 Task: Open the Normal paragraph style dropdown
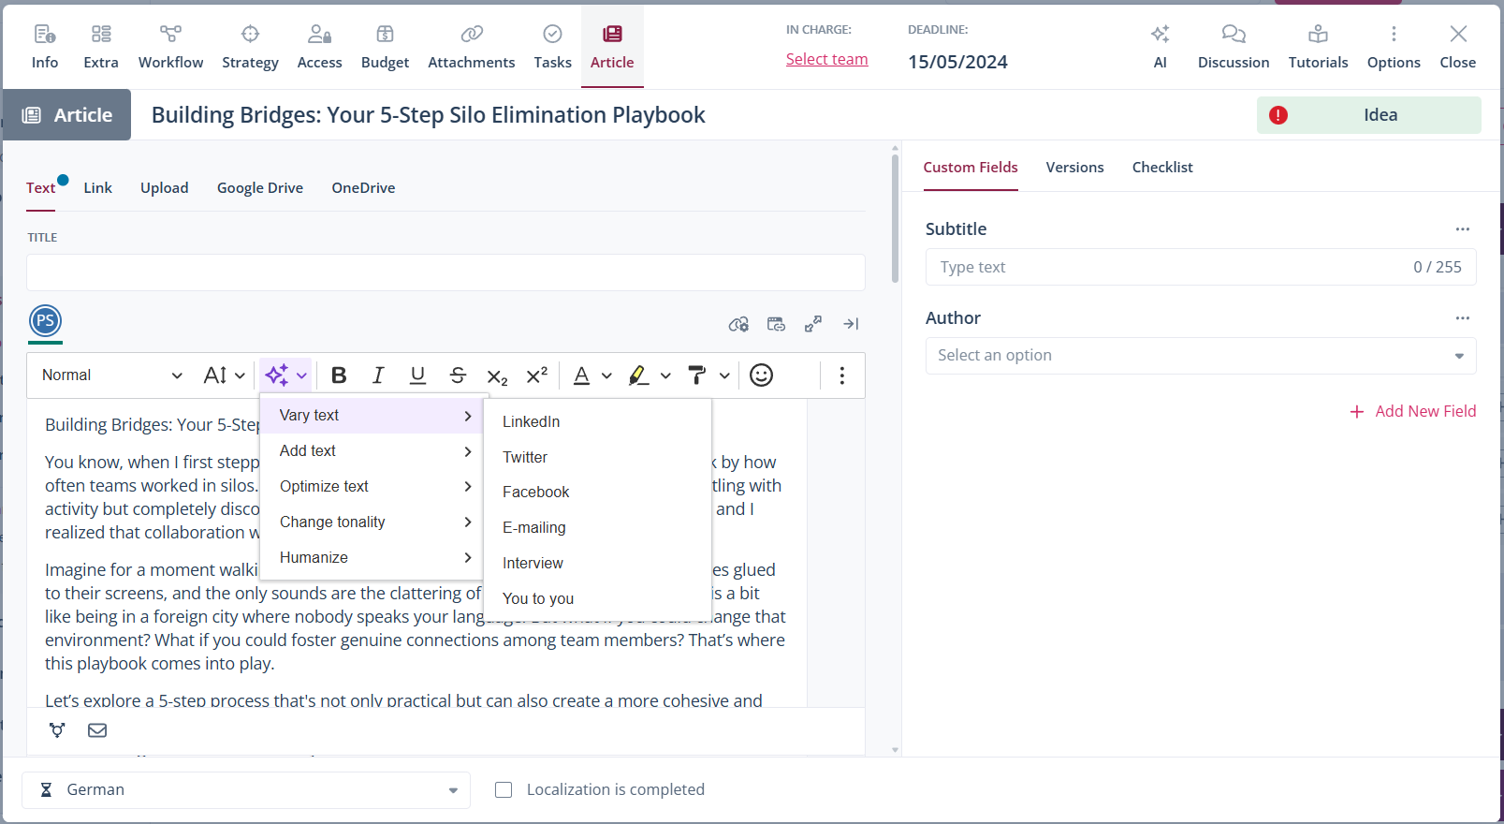tap(111, 375)
